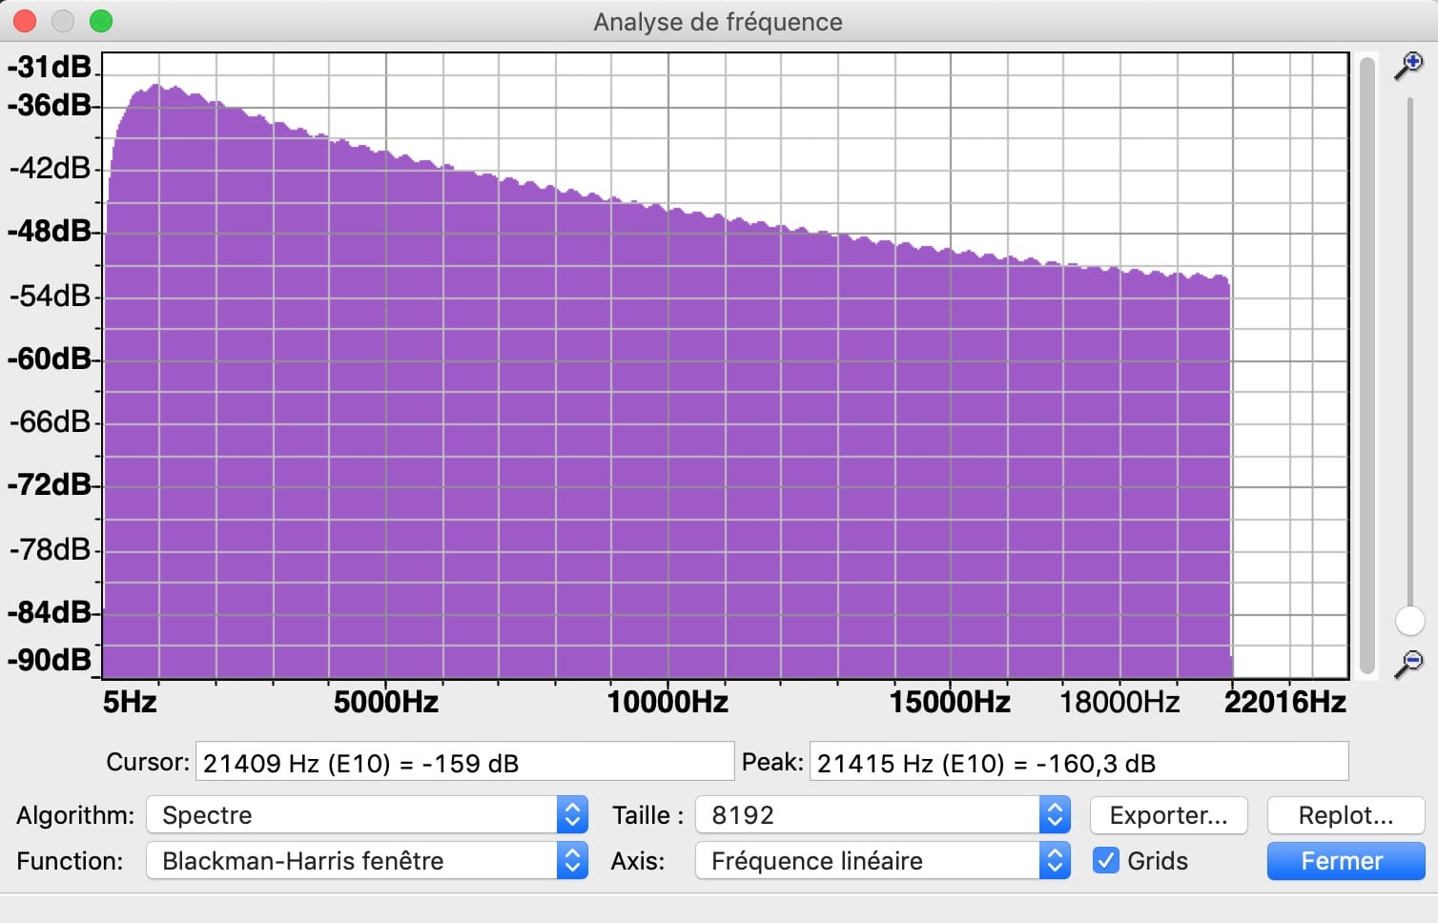This screenshot has height=923, width=1438.
Task: Close dialog with Fermer button
Action: [1346, 861]
